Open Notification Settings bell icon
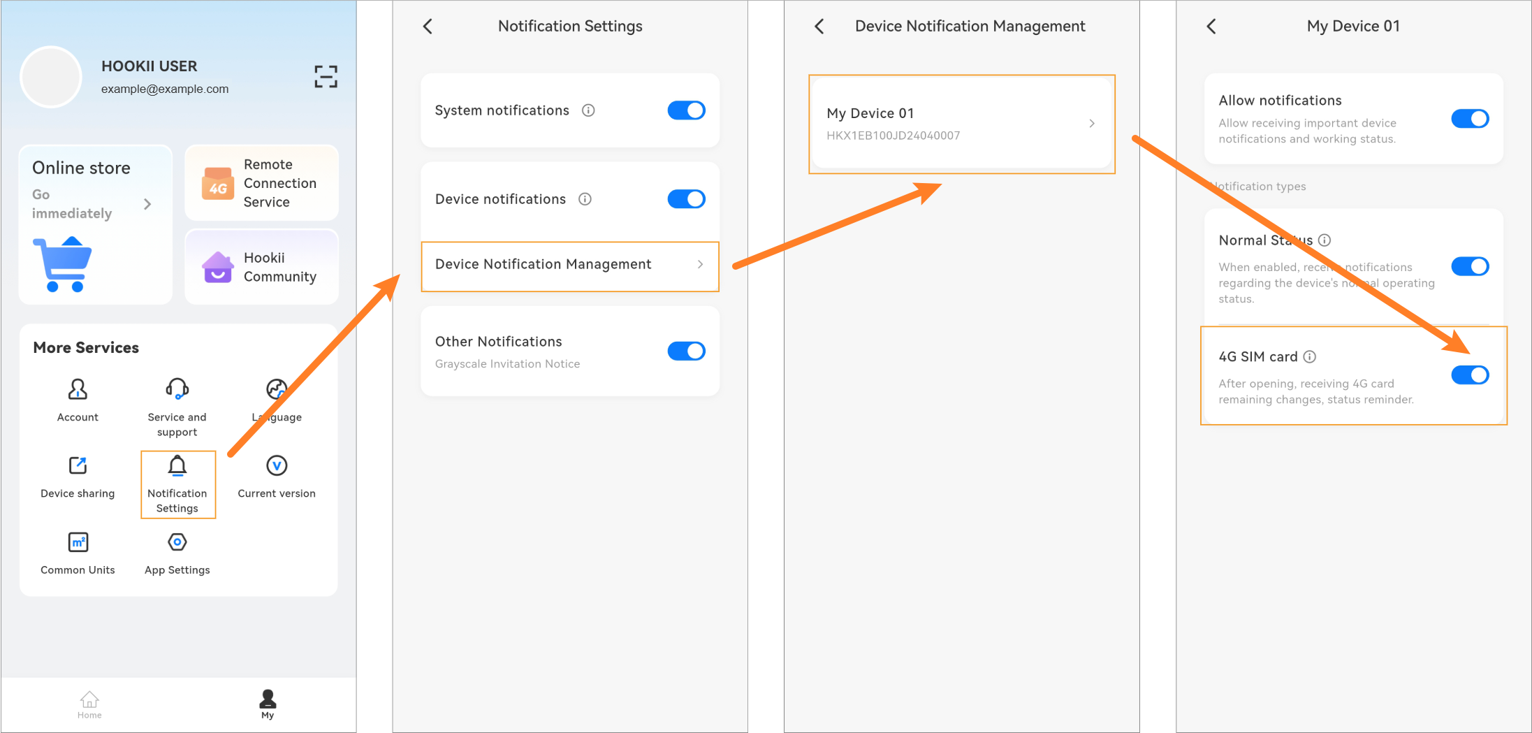Image resolution: width=1532 pixels, height=733 pixels. pos(177,465)
